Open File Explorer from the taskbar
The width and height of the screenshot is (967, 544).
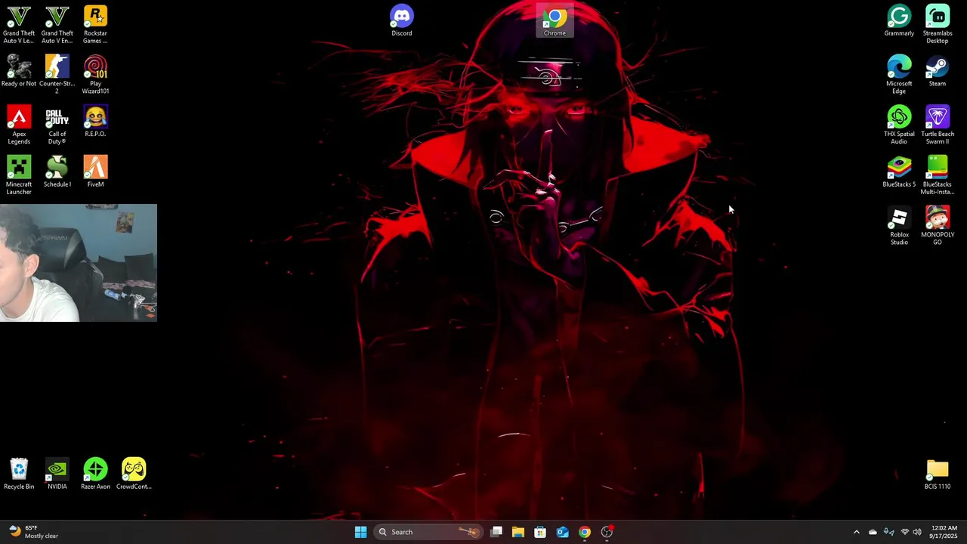coord(518,532)
